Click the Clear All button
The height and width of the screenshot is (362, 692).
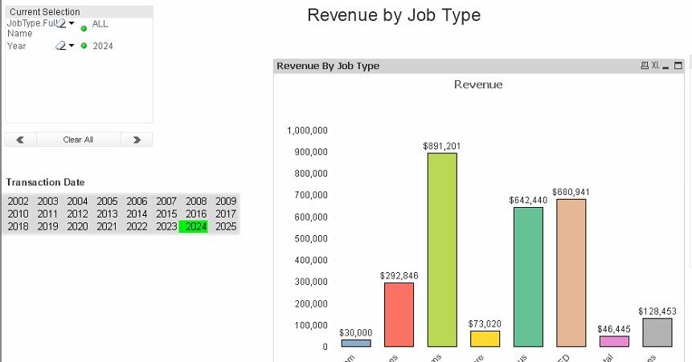click(x=78, y=140)
